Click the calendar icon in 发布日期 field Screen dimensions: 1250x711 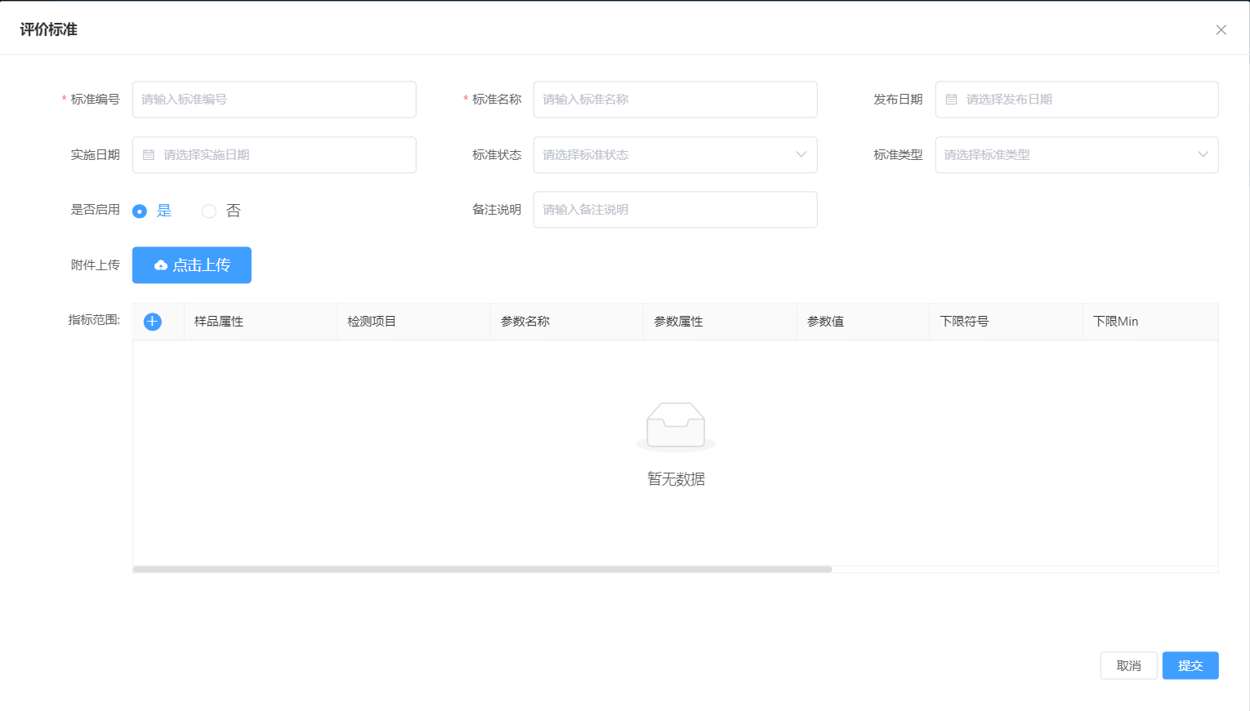[x=951, y=100]
